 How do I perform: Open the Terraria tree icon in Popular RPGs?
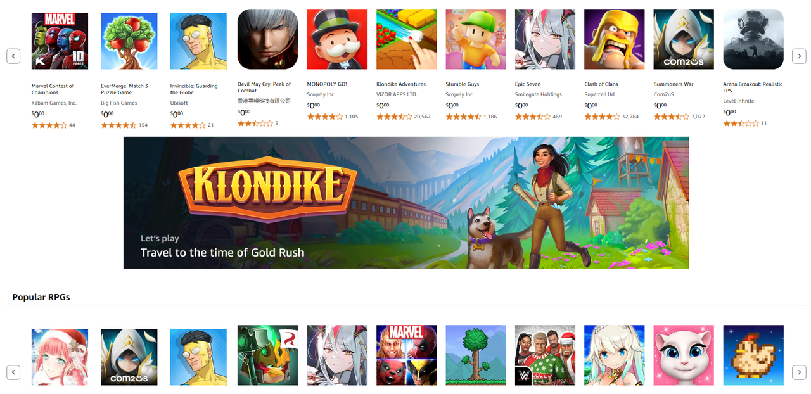[476, 355]
